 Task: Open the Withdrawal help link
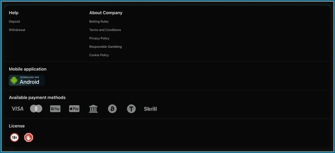17,30
